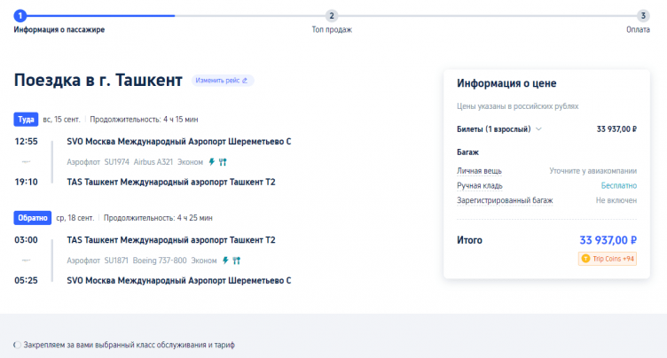The height and width of the screenshot is (358, 667).
Task: Go to the Оплата step
Action: (638, 30)
